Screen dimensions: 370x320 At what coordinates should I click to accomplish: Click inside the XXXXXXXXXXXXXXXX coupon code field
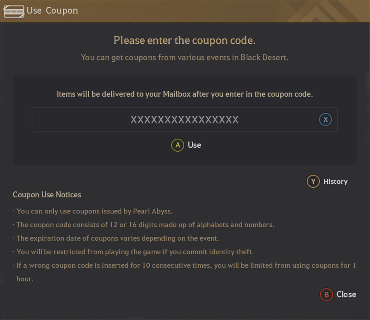[x=185, y=119]
